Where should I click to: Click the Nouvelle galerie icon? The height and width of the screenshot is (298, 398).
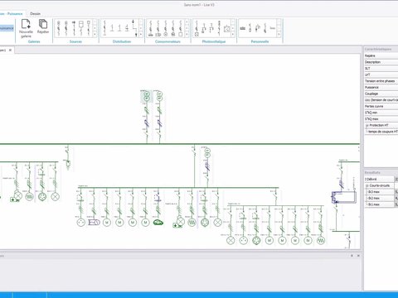[26, 28]
